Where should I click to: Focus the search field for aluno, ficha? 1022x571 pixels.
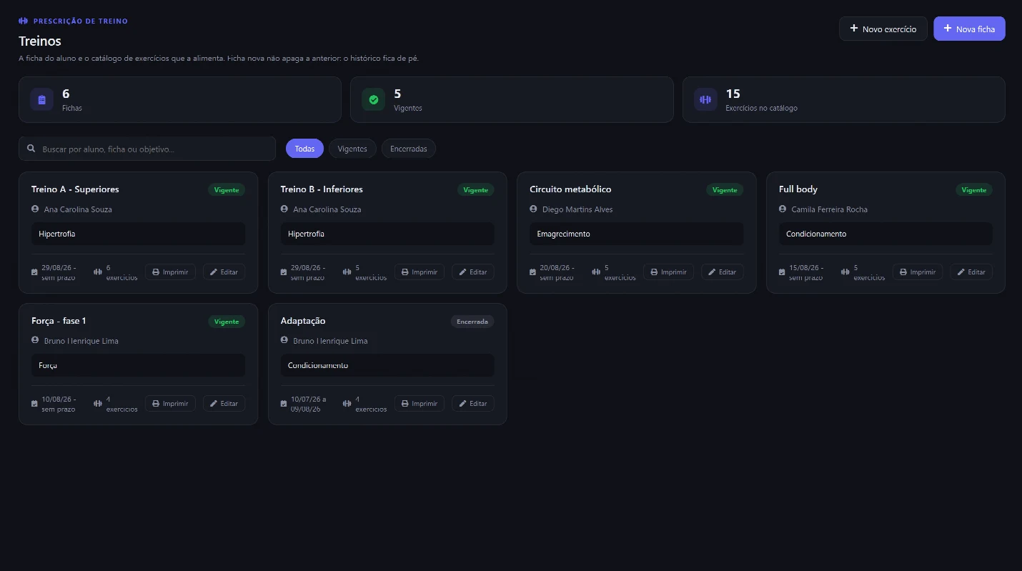click(x=147, y=149)
